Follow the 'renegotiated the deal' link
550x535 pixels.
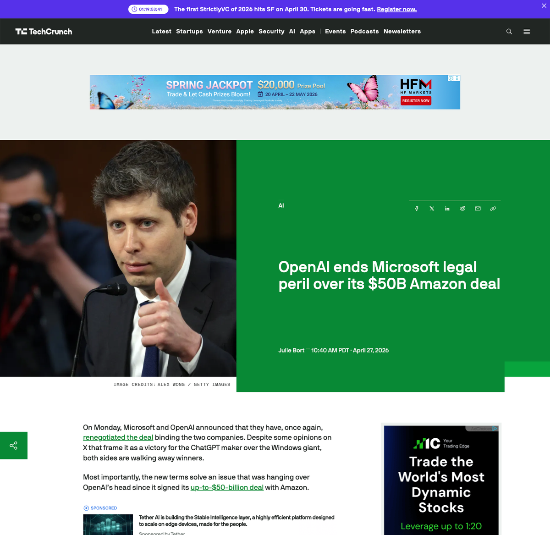pos(118,437)
